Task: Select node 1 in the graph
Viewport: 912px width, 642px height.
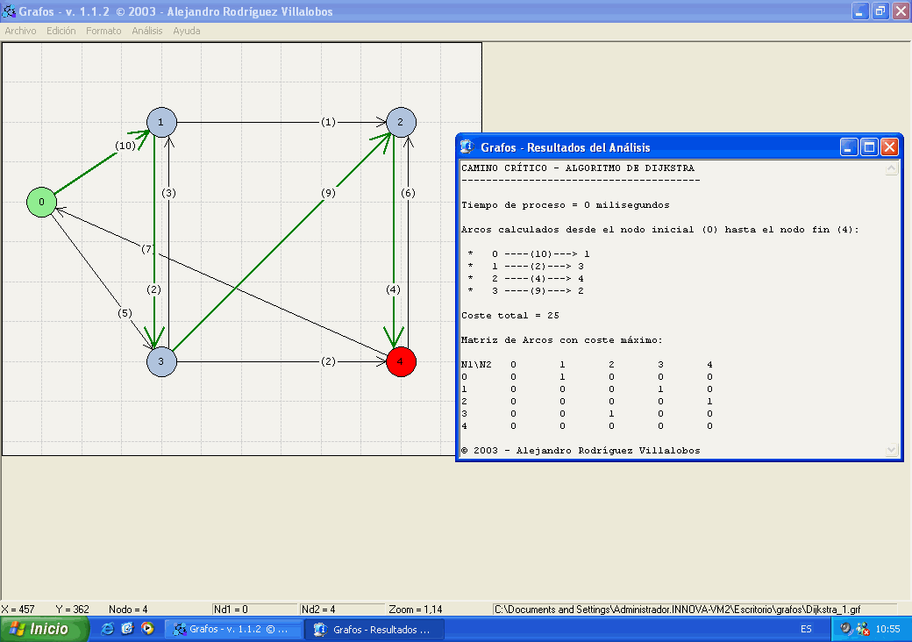Action: click(161, 122)
